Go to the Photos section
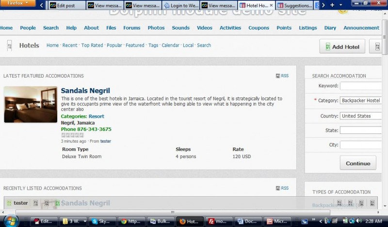 coord(156,28)
